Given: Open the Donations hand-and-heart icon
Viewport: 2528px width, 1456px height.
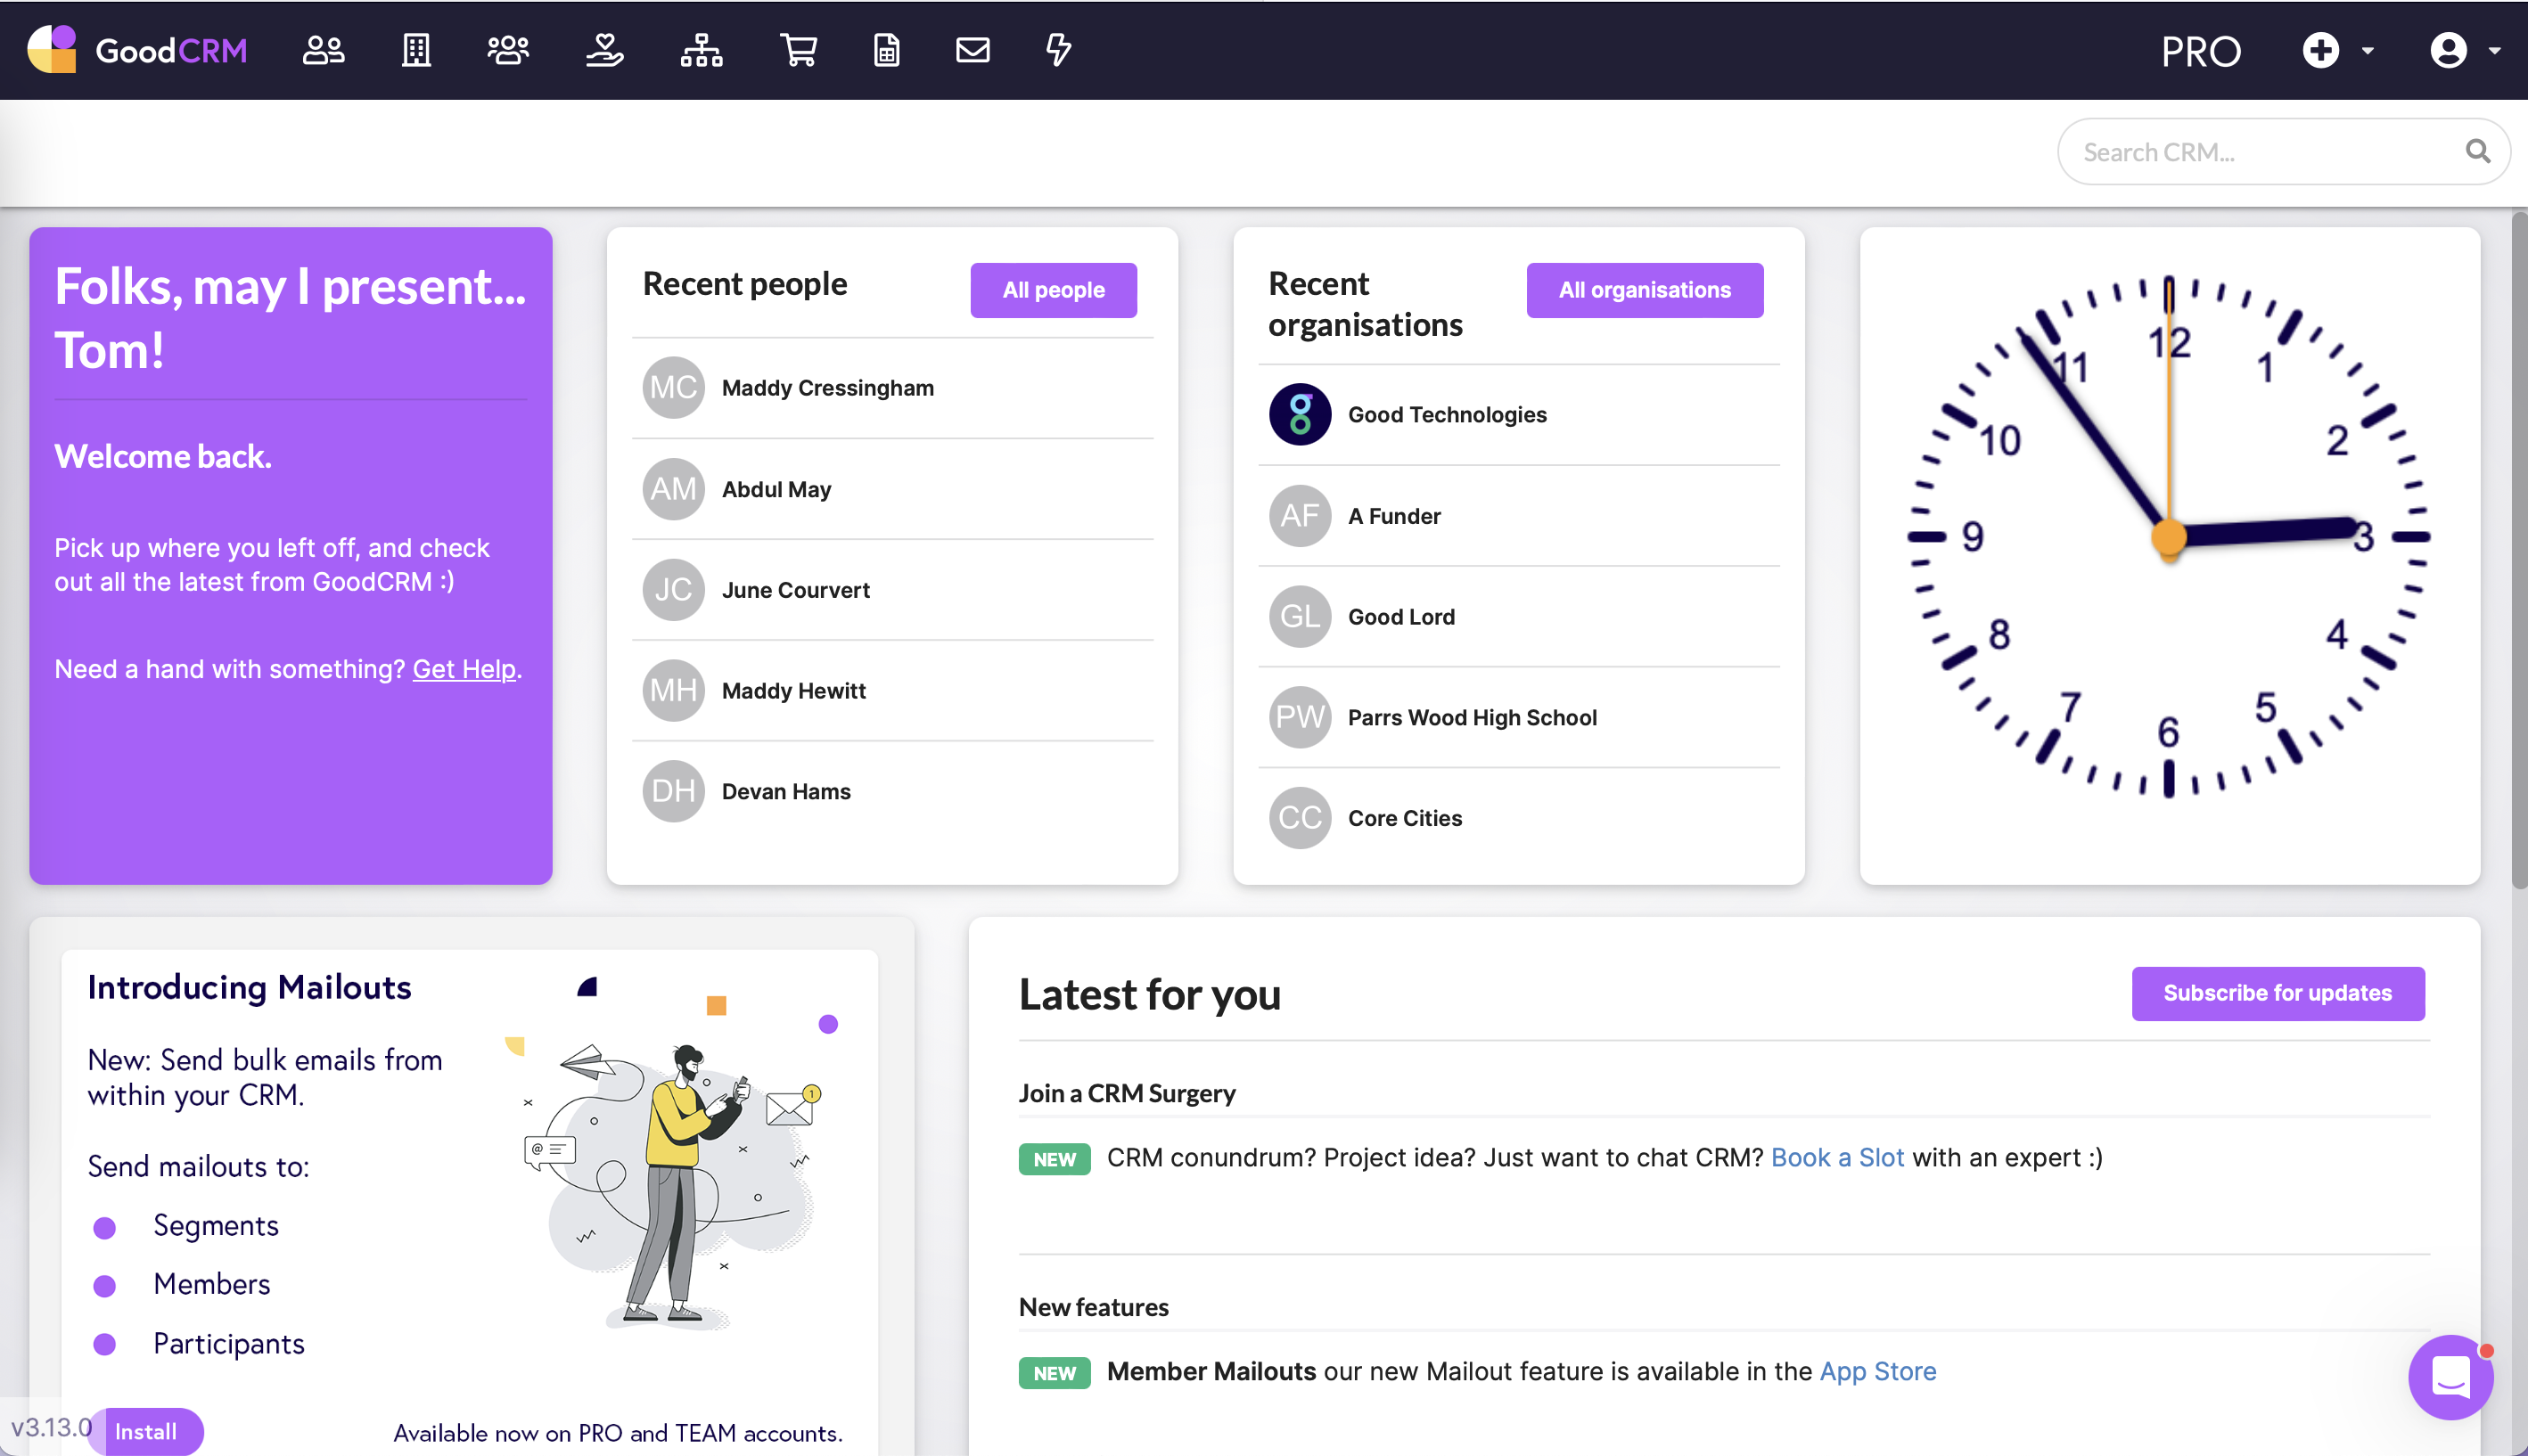Looking at the screenshot, I should click(604, 50).
